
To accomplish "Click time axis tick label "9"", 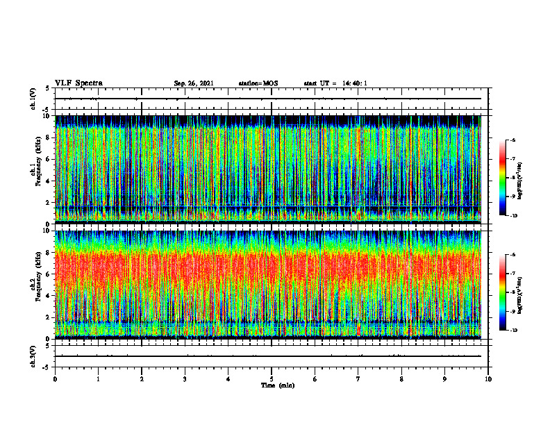I will (444, 379).
